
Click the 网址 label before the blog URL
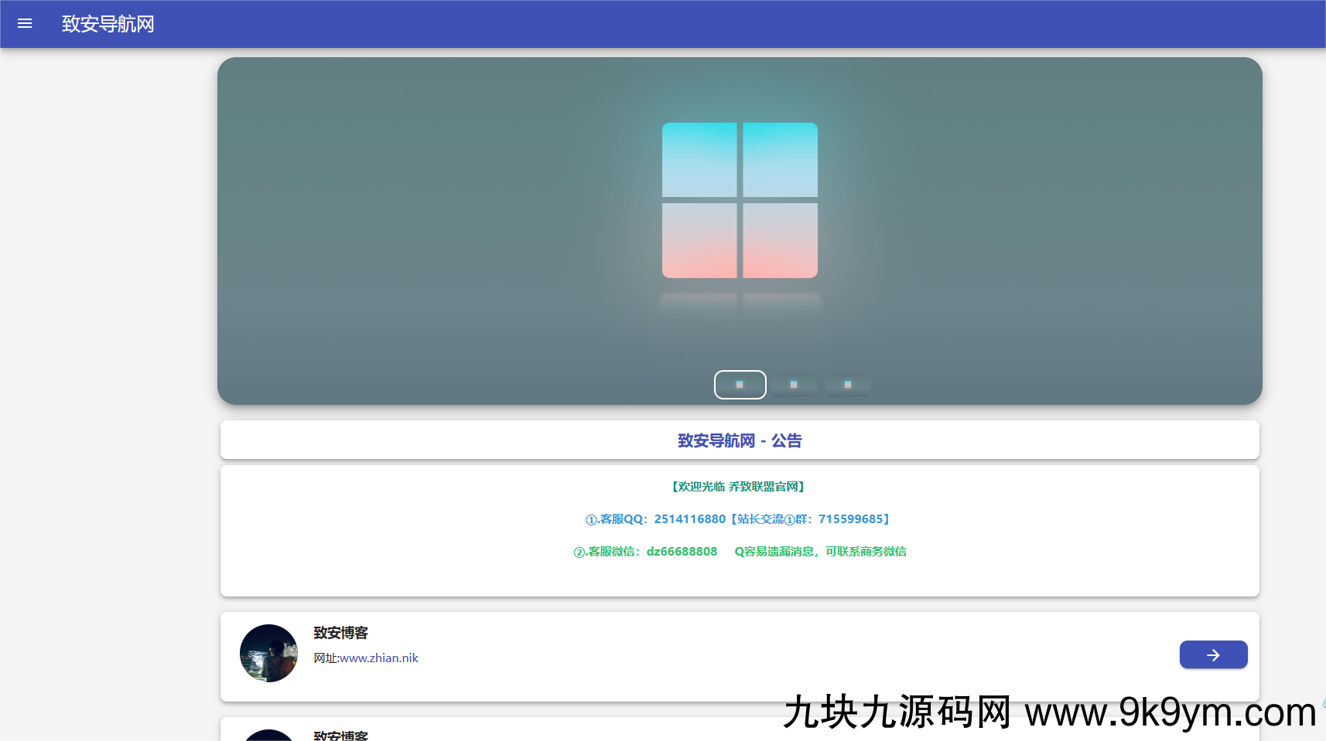coord(326,658)
